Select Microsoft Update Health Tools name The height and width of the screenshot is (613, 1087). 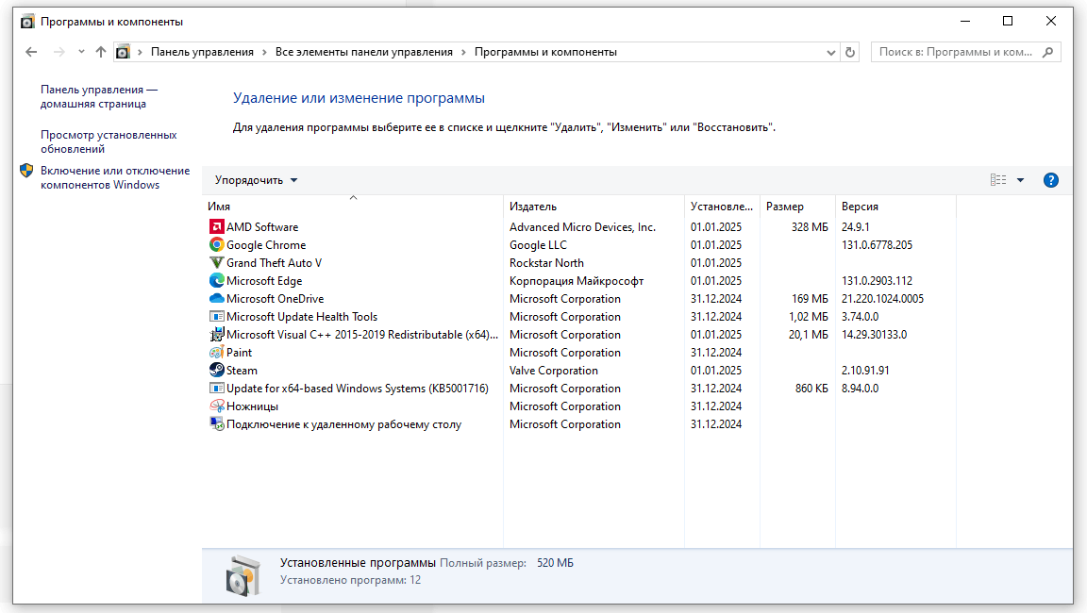pos(302,317)
